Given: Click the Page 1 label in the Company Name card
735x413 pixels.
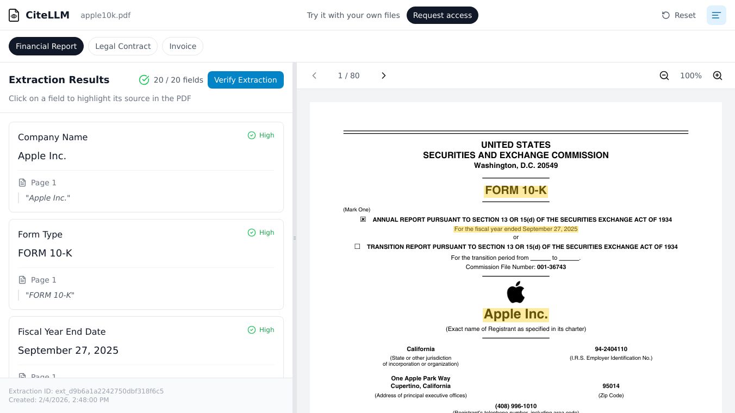Looking at the screenshot, I should click(x=43, y=183).
